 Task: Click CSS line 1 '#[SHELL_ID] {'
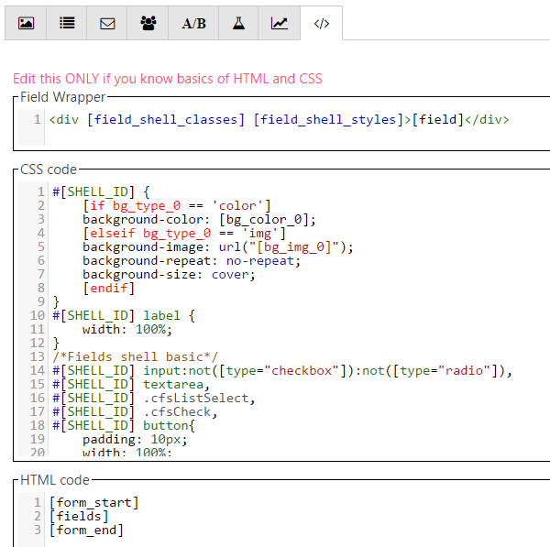pyautogui.click(x=101, y=191)
